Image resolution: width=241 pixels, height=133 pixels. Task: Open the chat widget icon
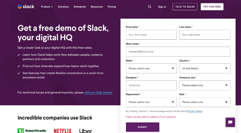pyautogui.click(x=230, y=122)
